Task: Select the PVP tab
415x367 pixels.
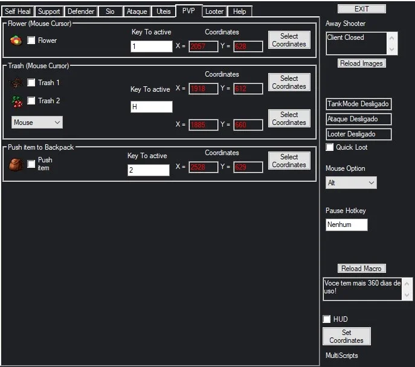Action: pos(188,11)
